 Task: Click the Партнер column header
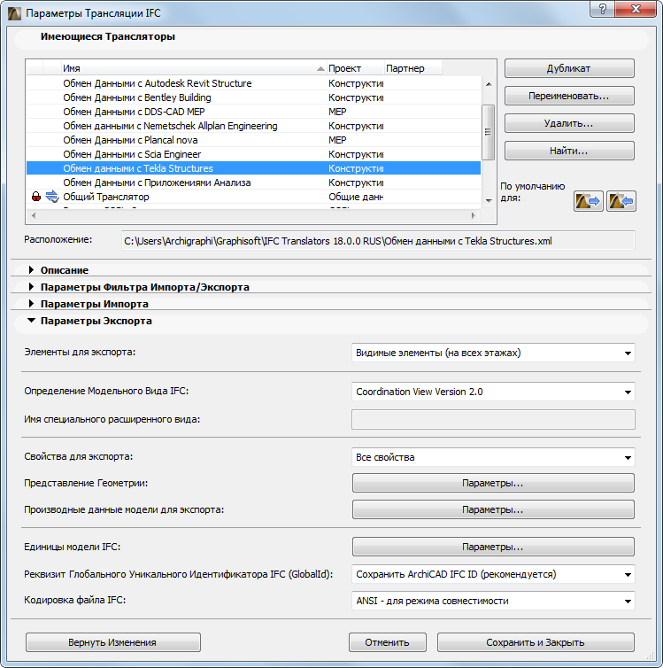pos(412,68)
